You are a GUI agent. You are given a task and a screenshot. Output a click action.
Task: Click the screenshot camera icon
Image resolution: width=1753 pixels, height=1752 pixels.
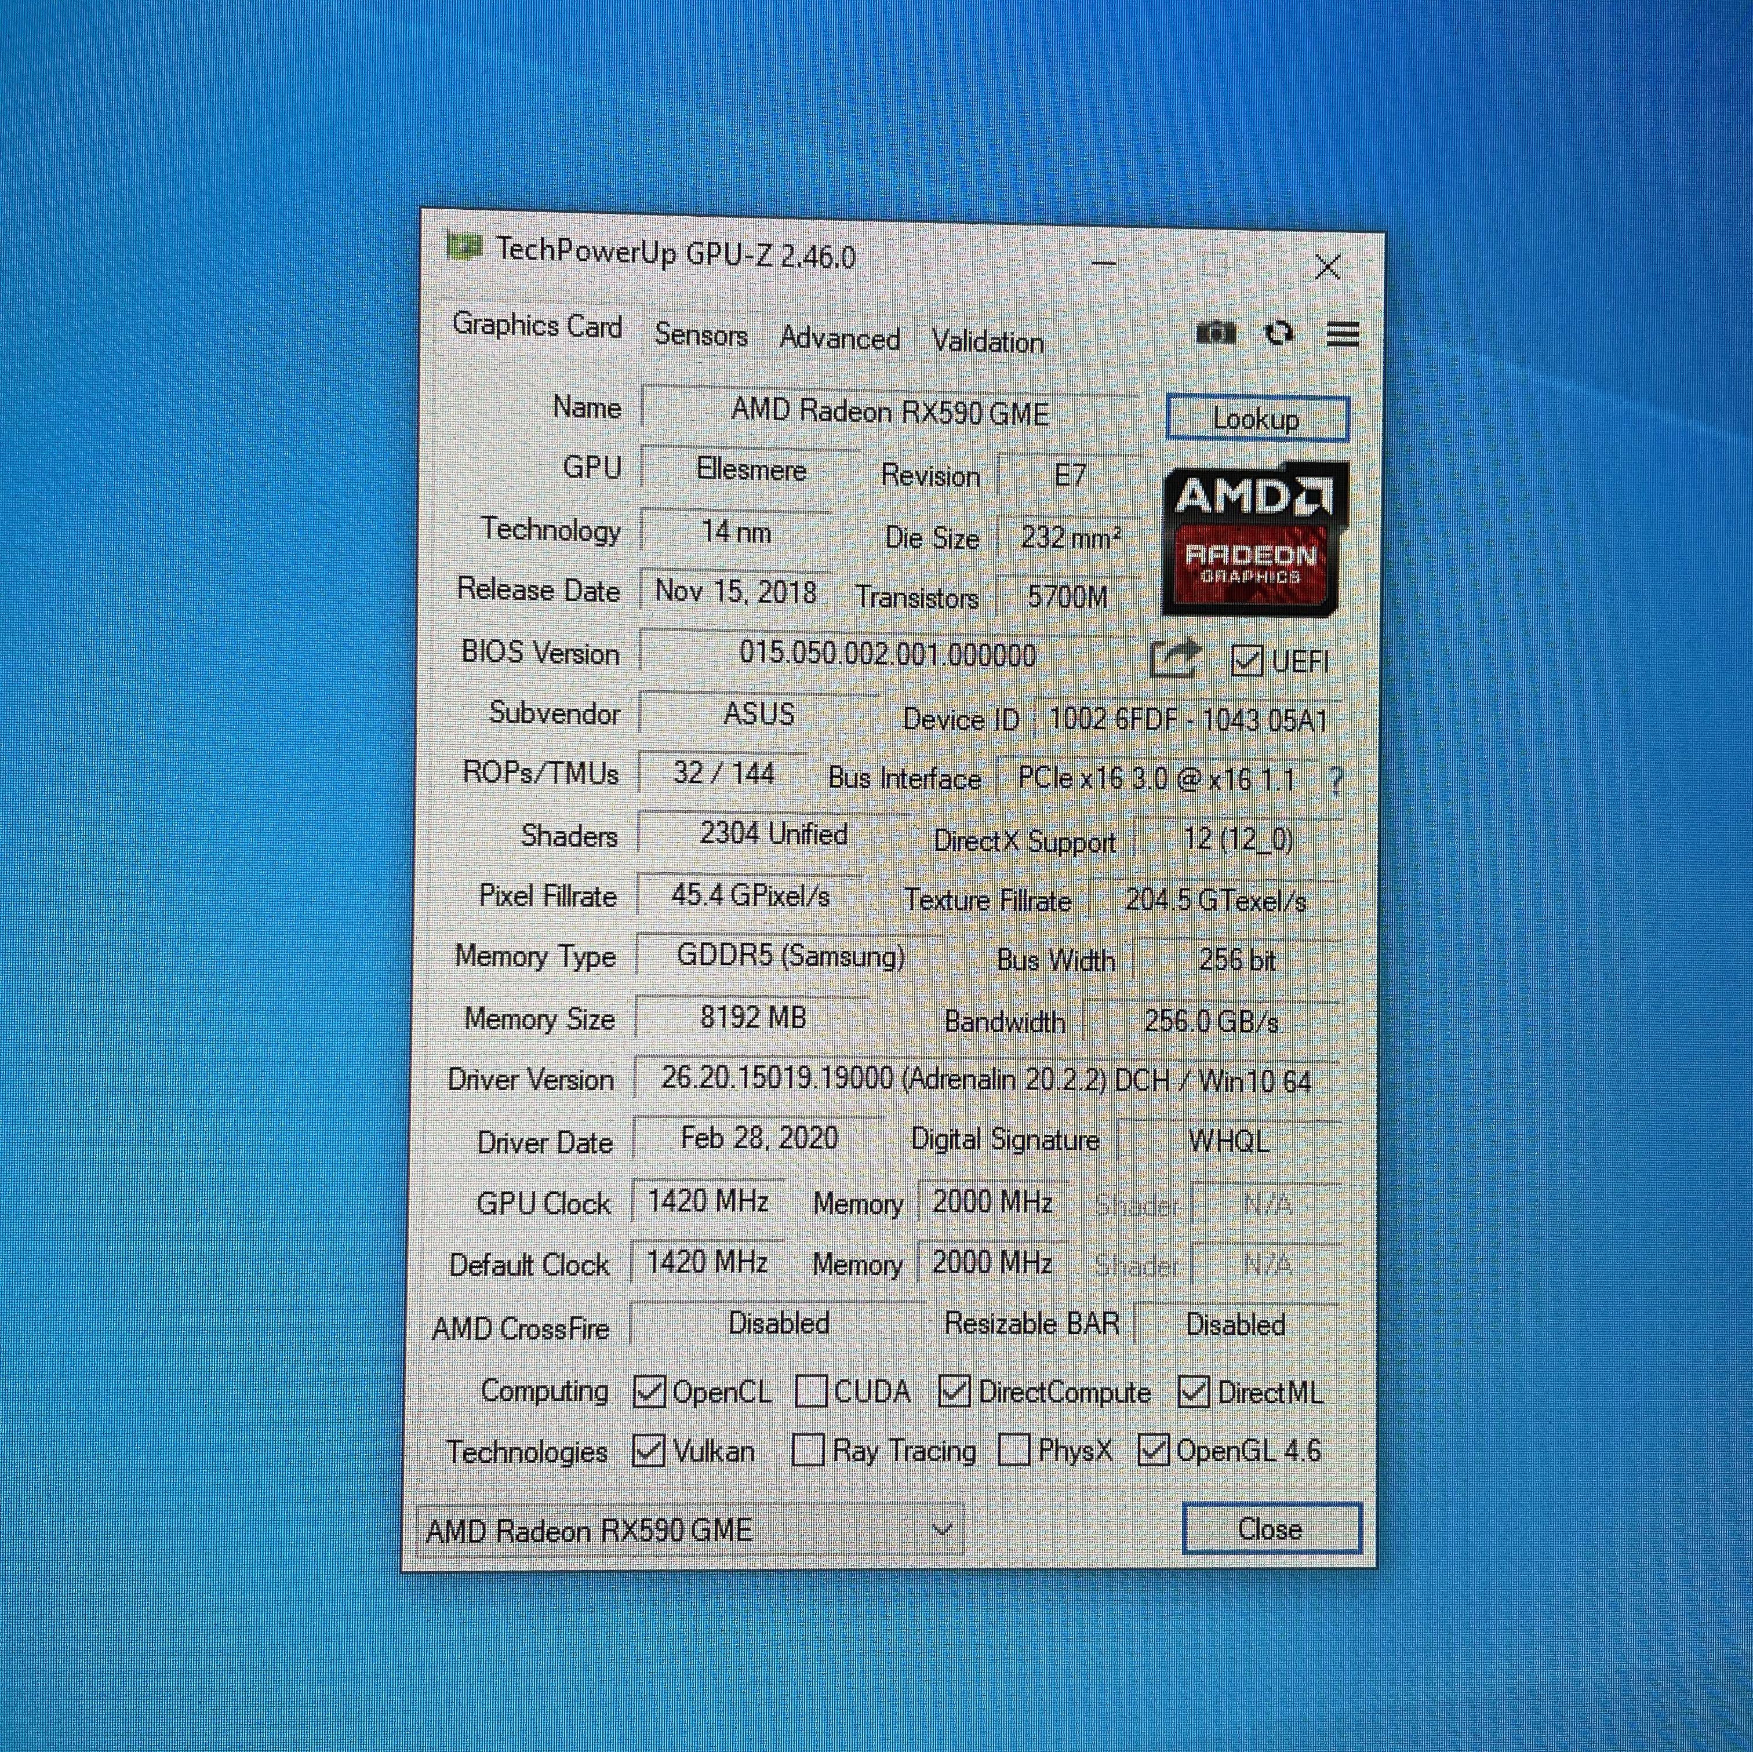[1216, 332]
